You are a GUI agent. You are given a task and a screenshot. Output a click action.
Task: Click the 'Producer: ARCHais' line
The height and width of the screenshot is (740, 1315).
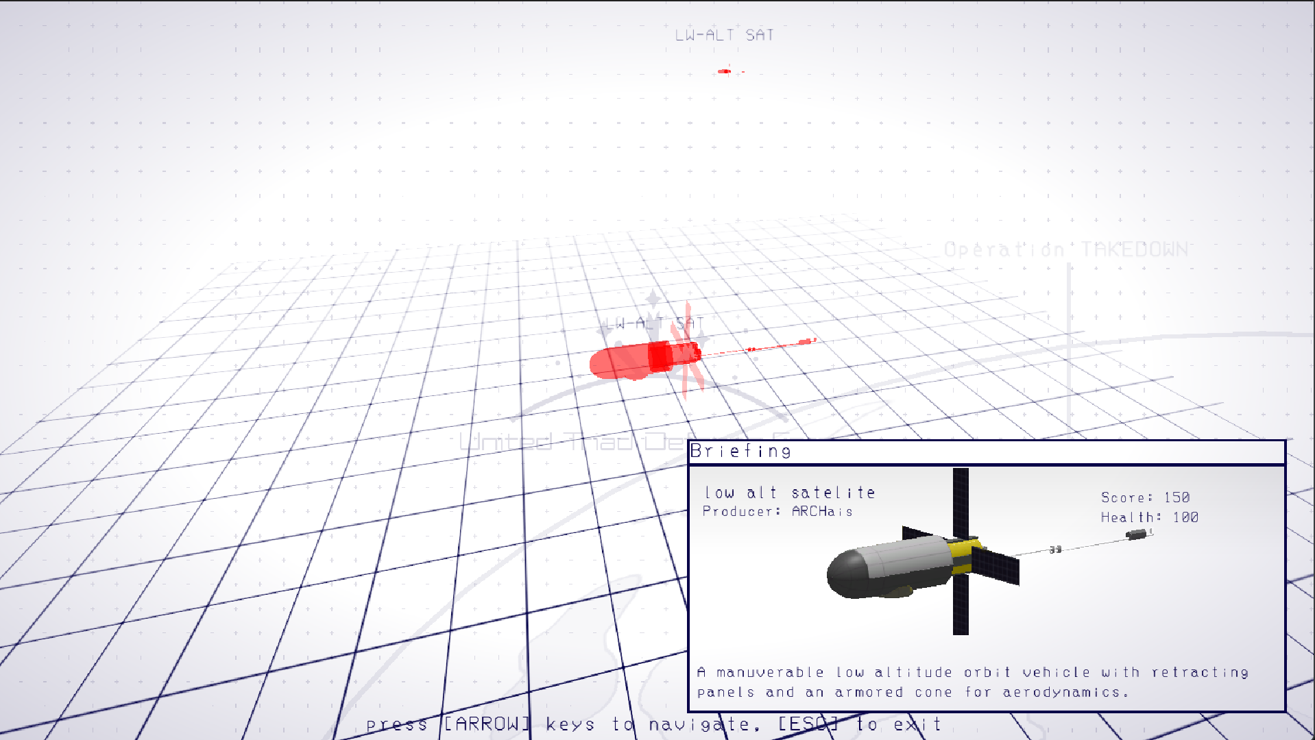point(777,512)
